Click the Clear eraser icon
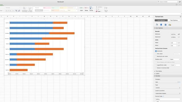Image resolution: width=182 pixels, height=102 pixels. coord(96,11)
